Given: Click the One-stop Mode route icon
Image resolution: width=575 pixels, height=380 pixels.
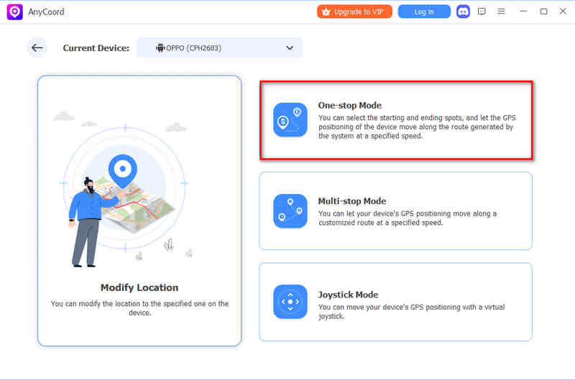Looking at the screenshot, I should pyautogui.click(x=290, y=119).
